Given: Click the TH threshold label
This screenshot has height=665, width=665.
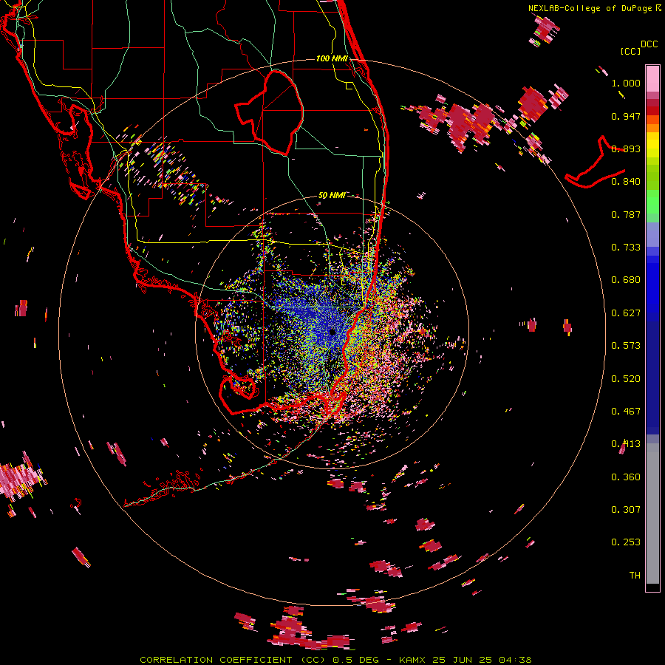Looking at the screenshot, I should pyautogui.click(x=635, y=576).
